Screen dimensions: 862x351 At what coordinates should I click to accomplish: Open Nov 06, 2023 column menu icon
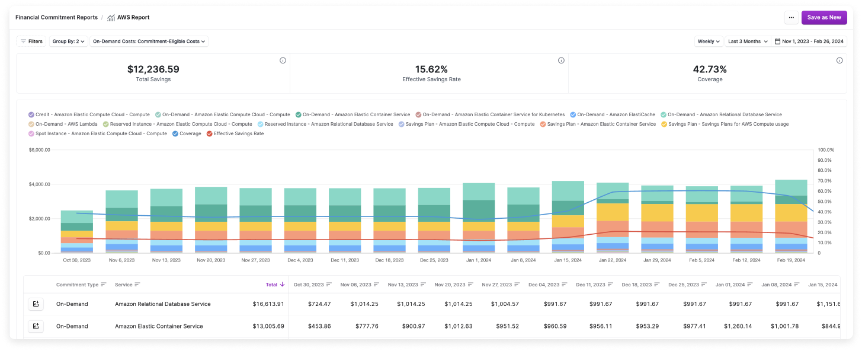[x=376, y=285]
